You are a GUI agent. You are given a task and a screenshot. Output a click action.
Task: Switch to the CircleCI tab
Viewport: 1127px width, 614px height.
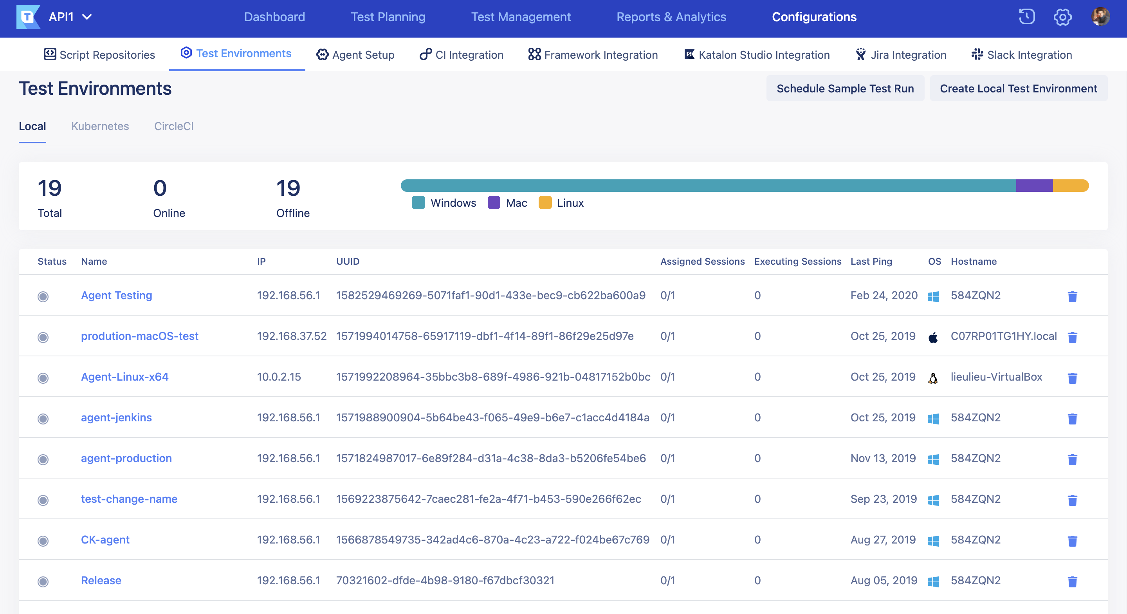tap(174, 126)
